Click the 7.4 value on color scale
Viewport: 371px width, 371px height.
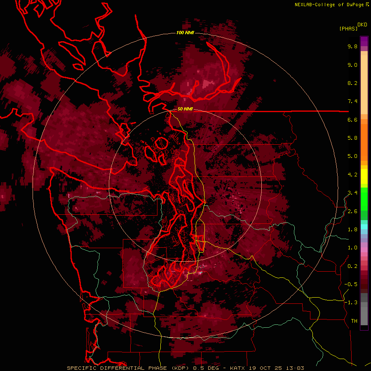(352, 101)
